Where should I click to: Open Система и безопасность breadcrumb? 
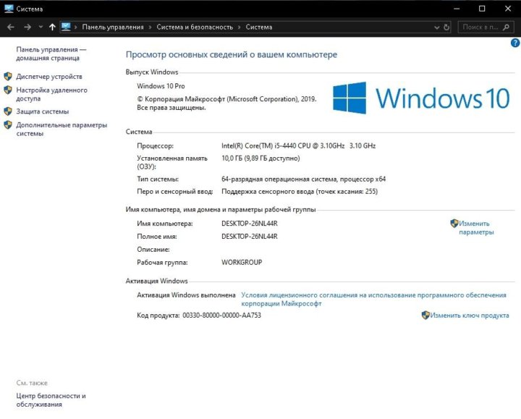(x=195, y=27)
